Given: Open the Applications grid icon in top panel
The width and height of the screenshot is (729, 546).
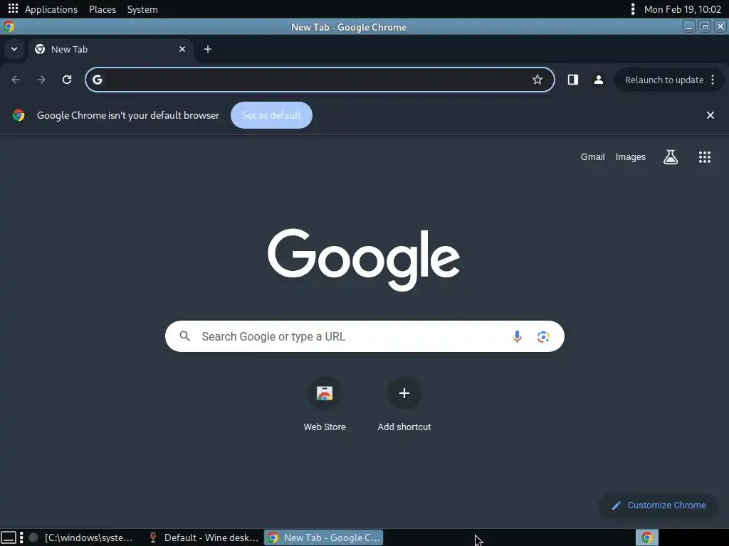Looking at the screenshot, I should coord(13,9).
